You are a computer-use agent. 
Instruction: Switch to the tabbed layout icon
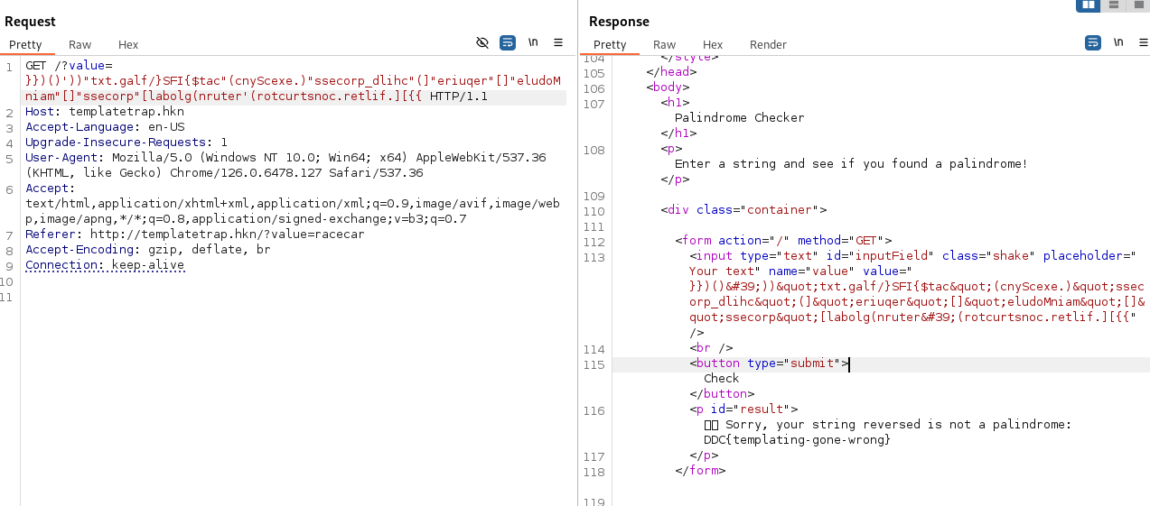(x=1138, y=5)
